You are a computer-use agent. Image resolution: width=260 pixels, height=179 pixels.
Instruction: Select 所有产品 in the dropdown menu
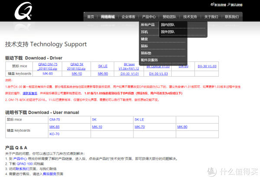[148, 25]
